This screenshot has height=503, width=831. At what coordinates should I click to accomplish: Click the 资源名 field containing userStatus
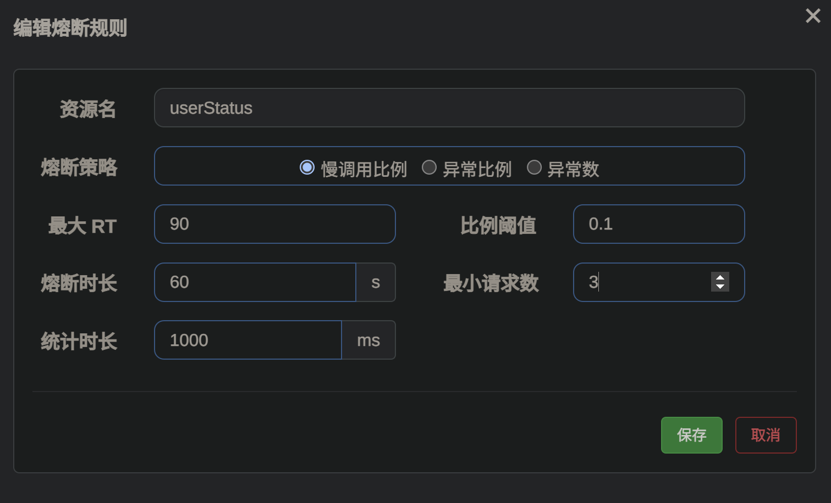coord(449,108)
